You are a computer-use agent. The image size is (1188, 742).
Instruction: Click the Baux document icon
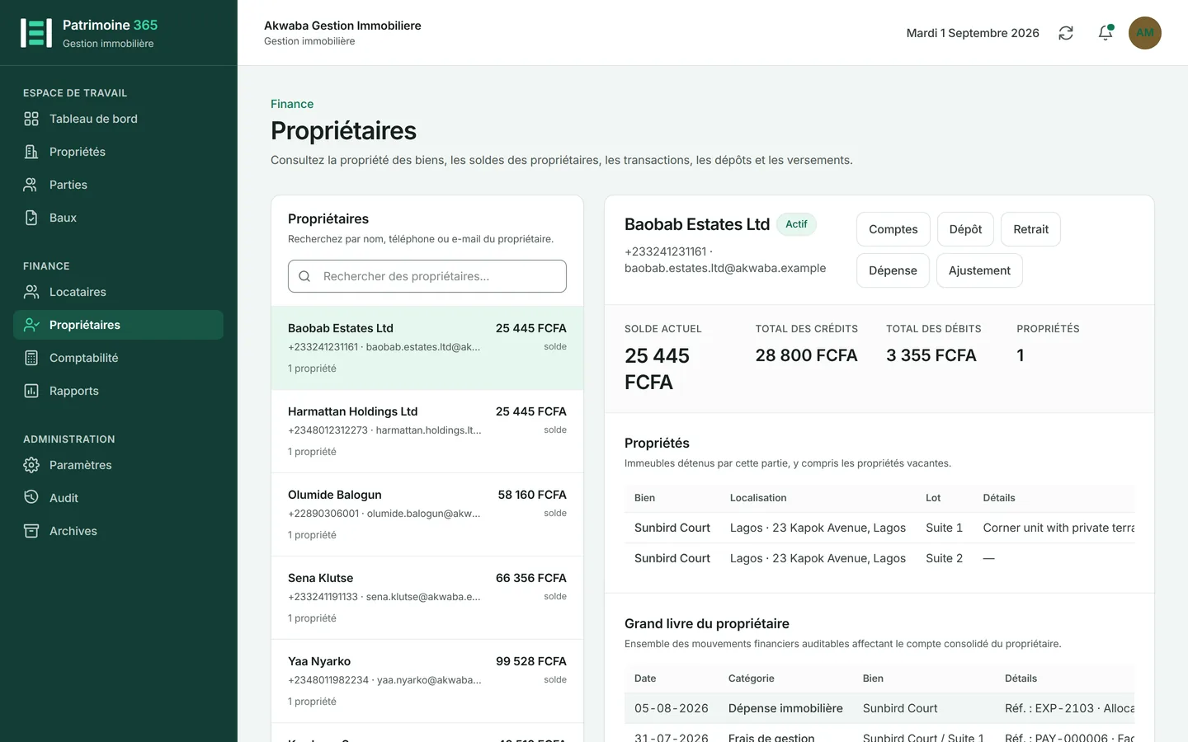click(31, 218)
